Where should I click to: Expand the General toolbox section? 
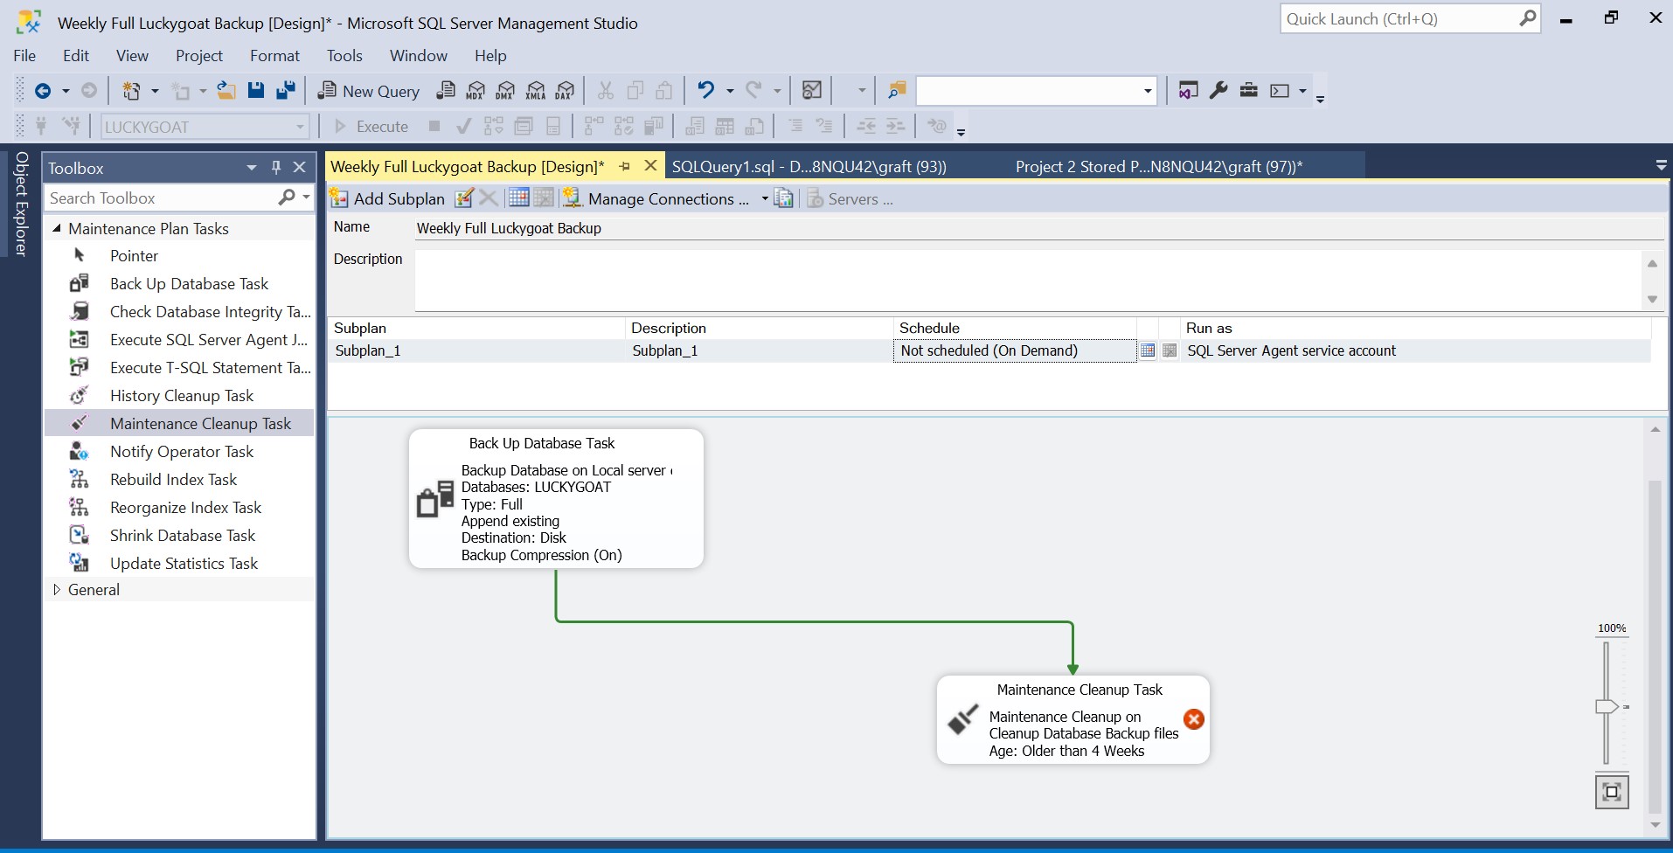[57, 590]
